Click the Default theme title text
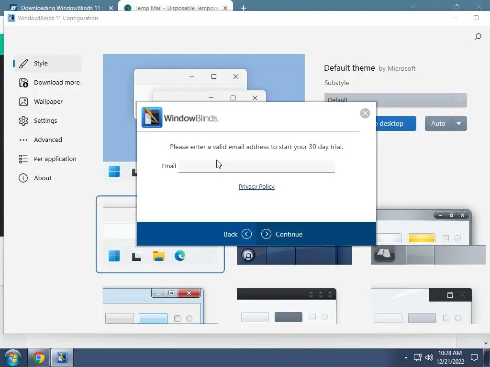The width and height of the screenshot is (490, 367). click(x=349, y=68)
